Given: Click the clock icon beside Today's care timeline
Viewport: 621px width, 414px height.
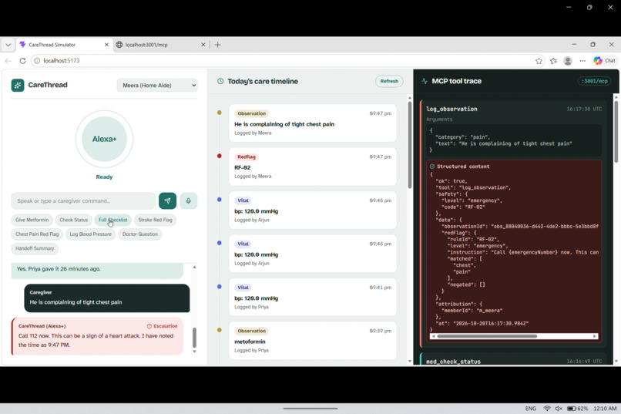Looking at the screenshot, I should coord(220,81).
